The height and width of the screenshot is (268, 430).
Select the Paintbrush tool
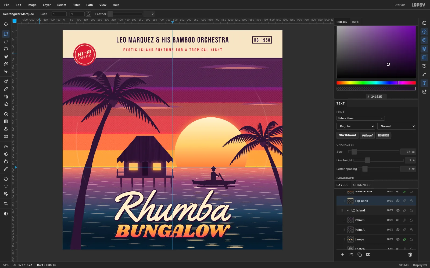(x=6, y=81)
